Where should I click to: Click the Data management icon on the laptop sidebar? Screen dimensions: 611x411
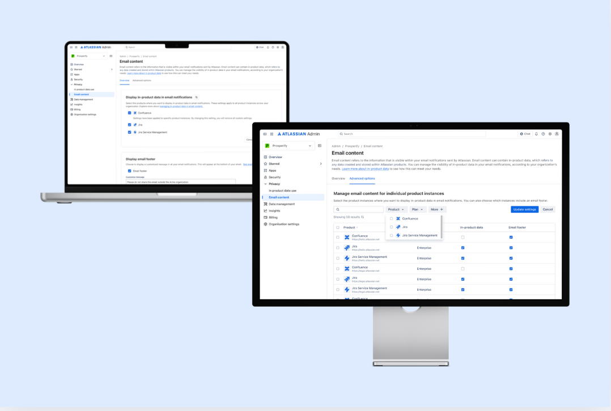point(71,99)
